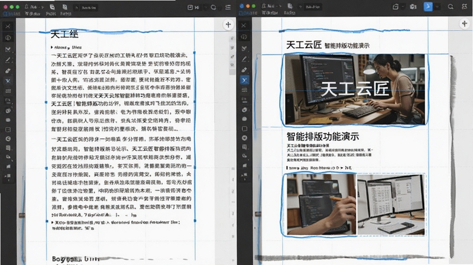Select the square frame tool in left window's toolbar
Screen dimensions: 473x265
pos(8,130)
